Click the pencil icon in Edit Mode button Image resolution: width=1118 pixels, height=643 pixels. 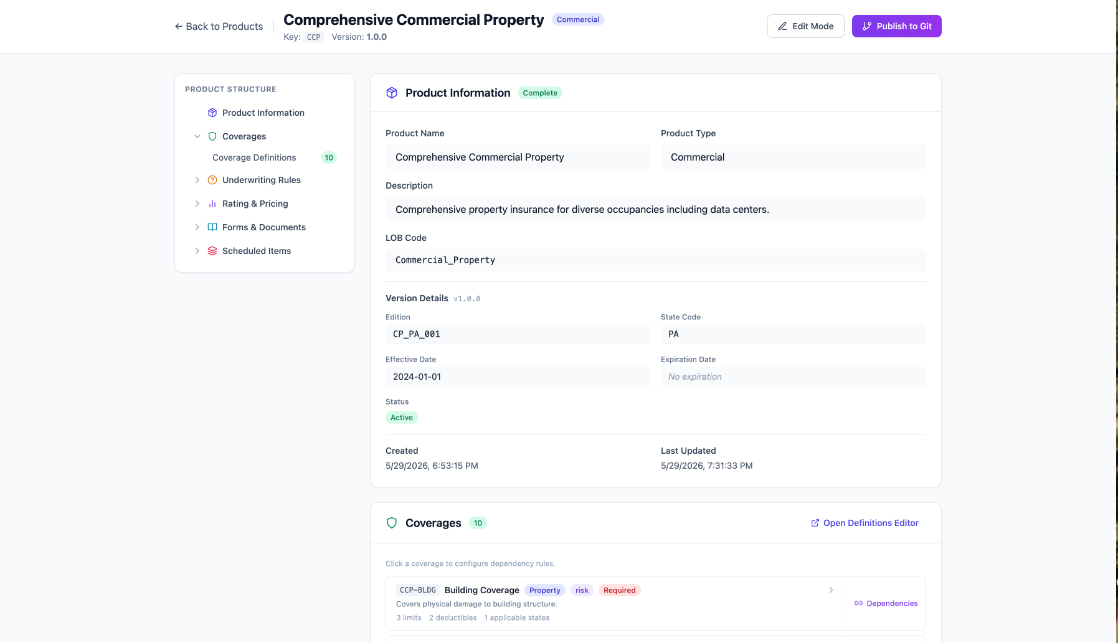click(x=782, y=26)
